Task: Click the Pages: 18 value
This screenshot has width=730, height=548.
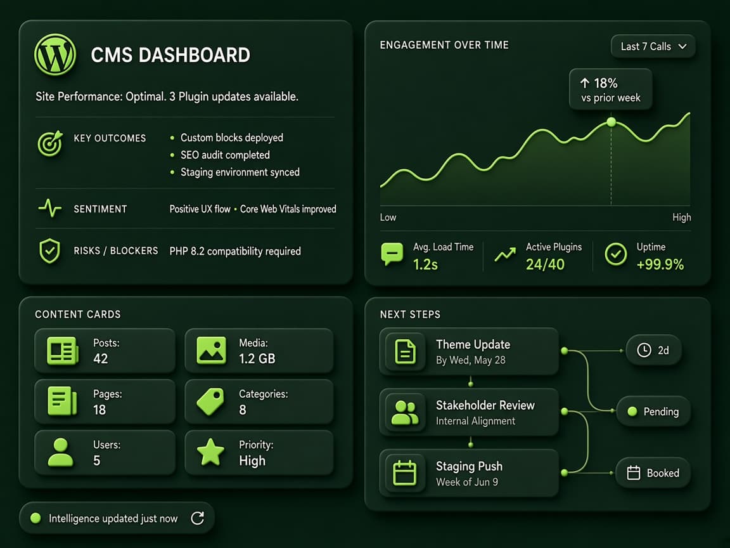Action: pos(99,410)
